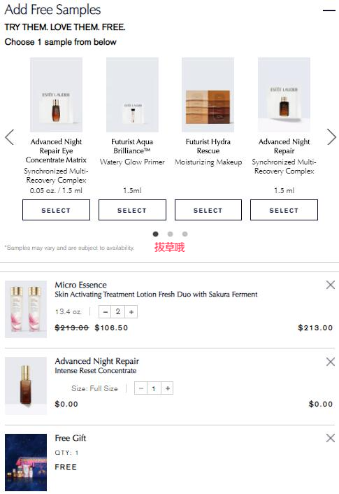Remove Micro Essence from cart

coord(331,285)
